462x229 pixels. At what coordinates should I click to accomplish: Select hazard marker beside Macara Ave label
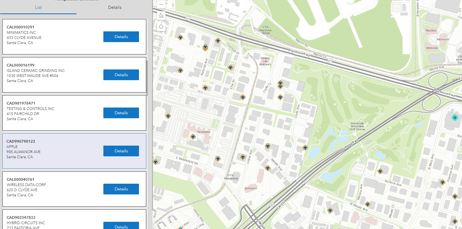click(368, 204)
